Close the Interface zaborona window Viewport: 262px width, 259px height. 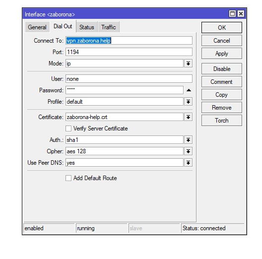coord(241,14)
